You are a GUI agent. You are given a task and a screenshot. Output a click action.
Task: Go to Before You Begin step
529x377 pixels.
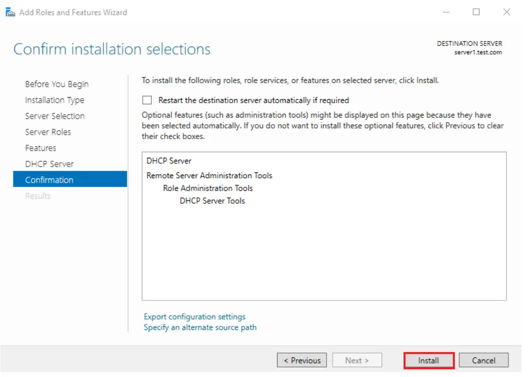57,85
